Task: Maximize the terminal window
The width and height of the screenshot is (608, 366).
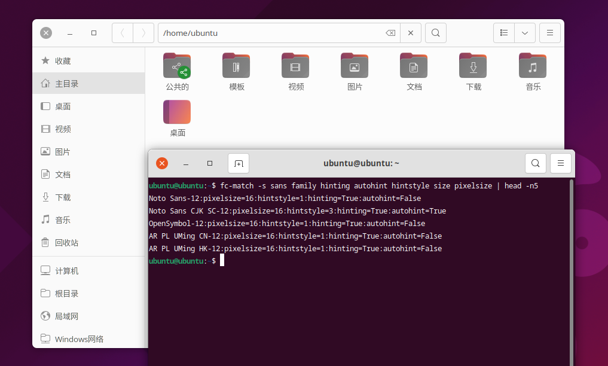Action: (x=210, y=163)
